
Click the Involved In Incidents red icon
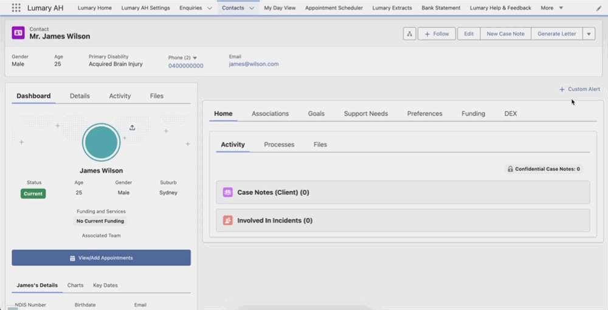pyautogui.click(x=228, y=221)
